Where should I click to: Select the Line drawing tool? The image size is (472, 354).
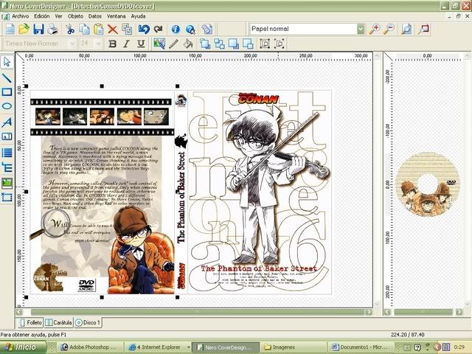pyautogui.click(x=7, y=76)
